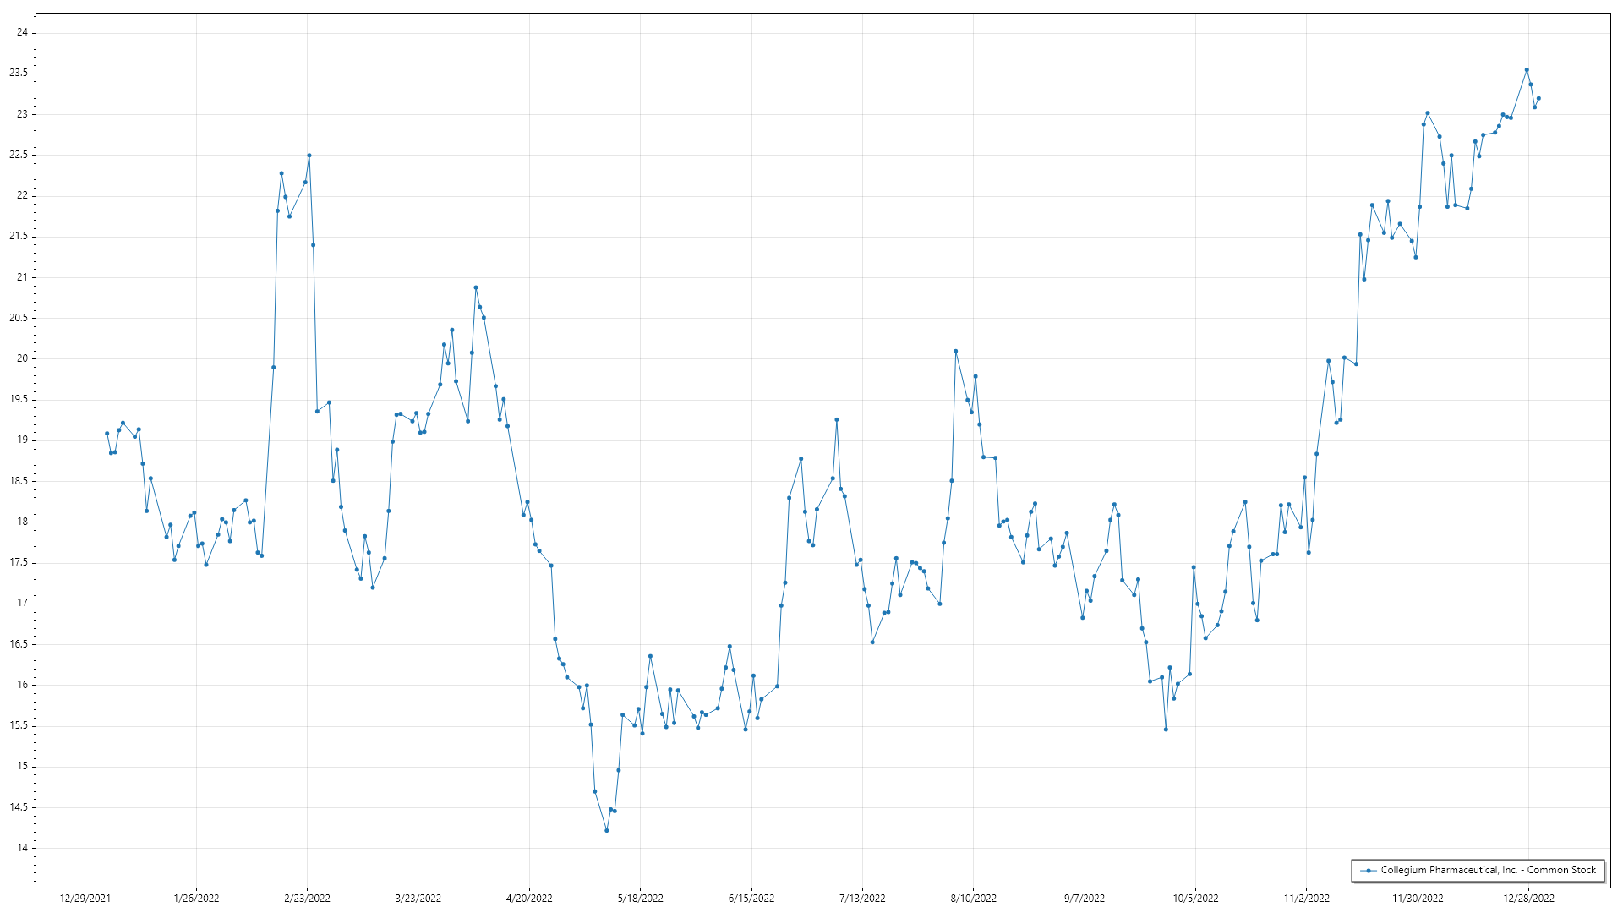
Task: Click the last data point of the series
Action: pos(1538,99)
